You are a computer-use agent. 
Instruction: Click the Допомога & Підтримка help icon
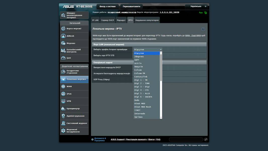click(92, 139)
